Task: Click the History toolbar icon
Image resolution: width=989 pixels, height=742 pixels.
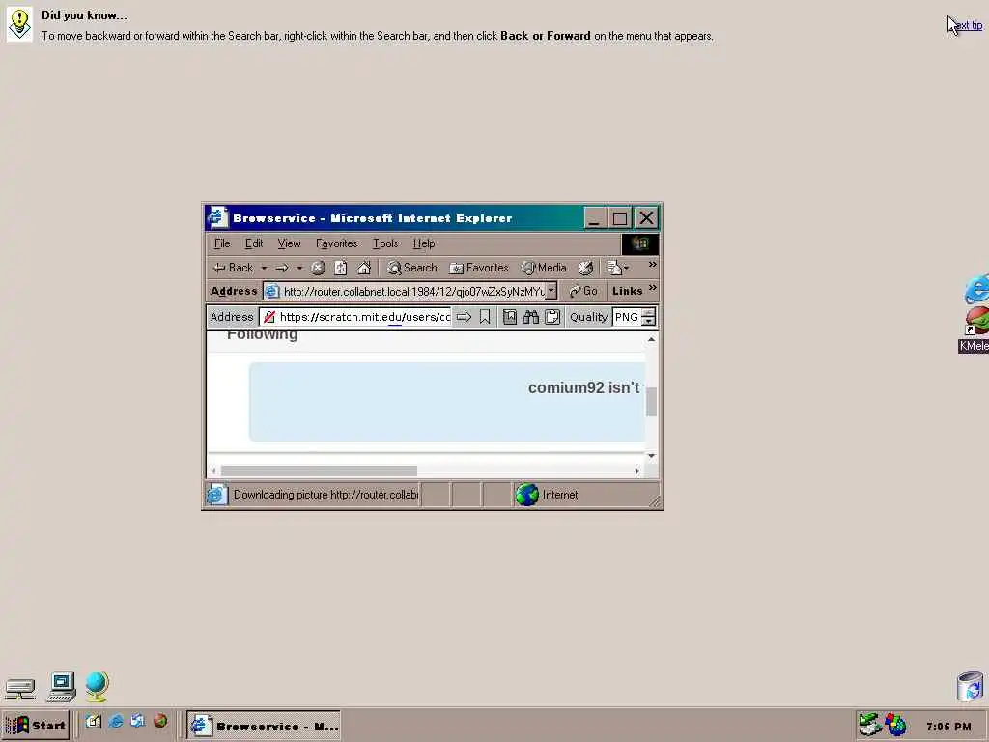Action: pos(586,269)
